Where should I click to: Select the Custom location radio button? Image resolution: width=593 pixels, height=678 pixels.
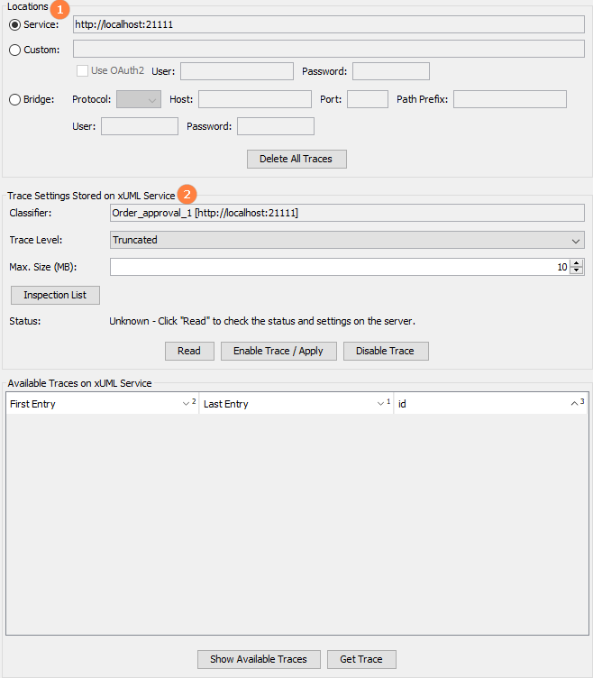14,50
